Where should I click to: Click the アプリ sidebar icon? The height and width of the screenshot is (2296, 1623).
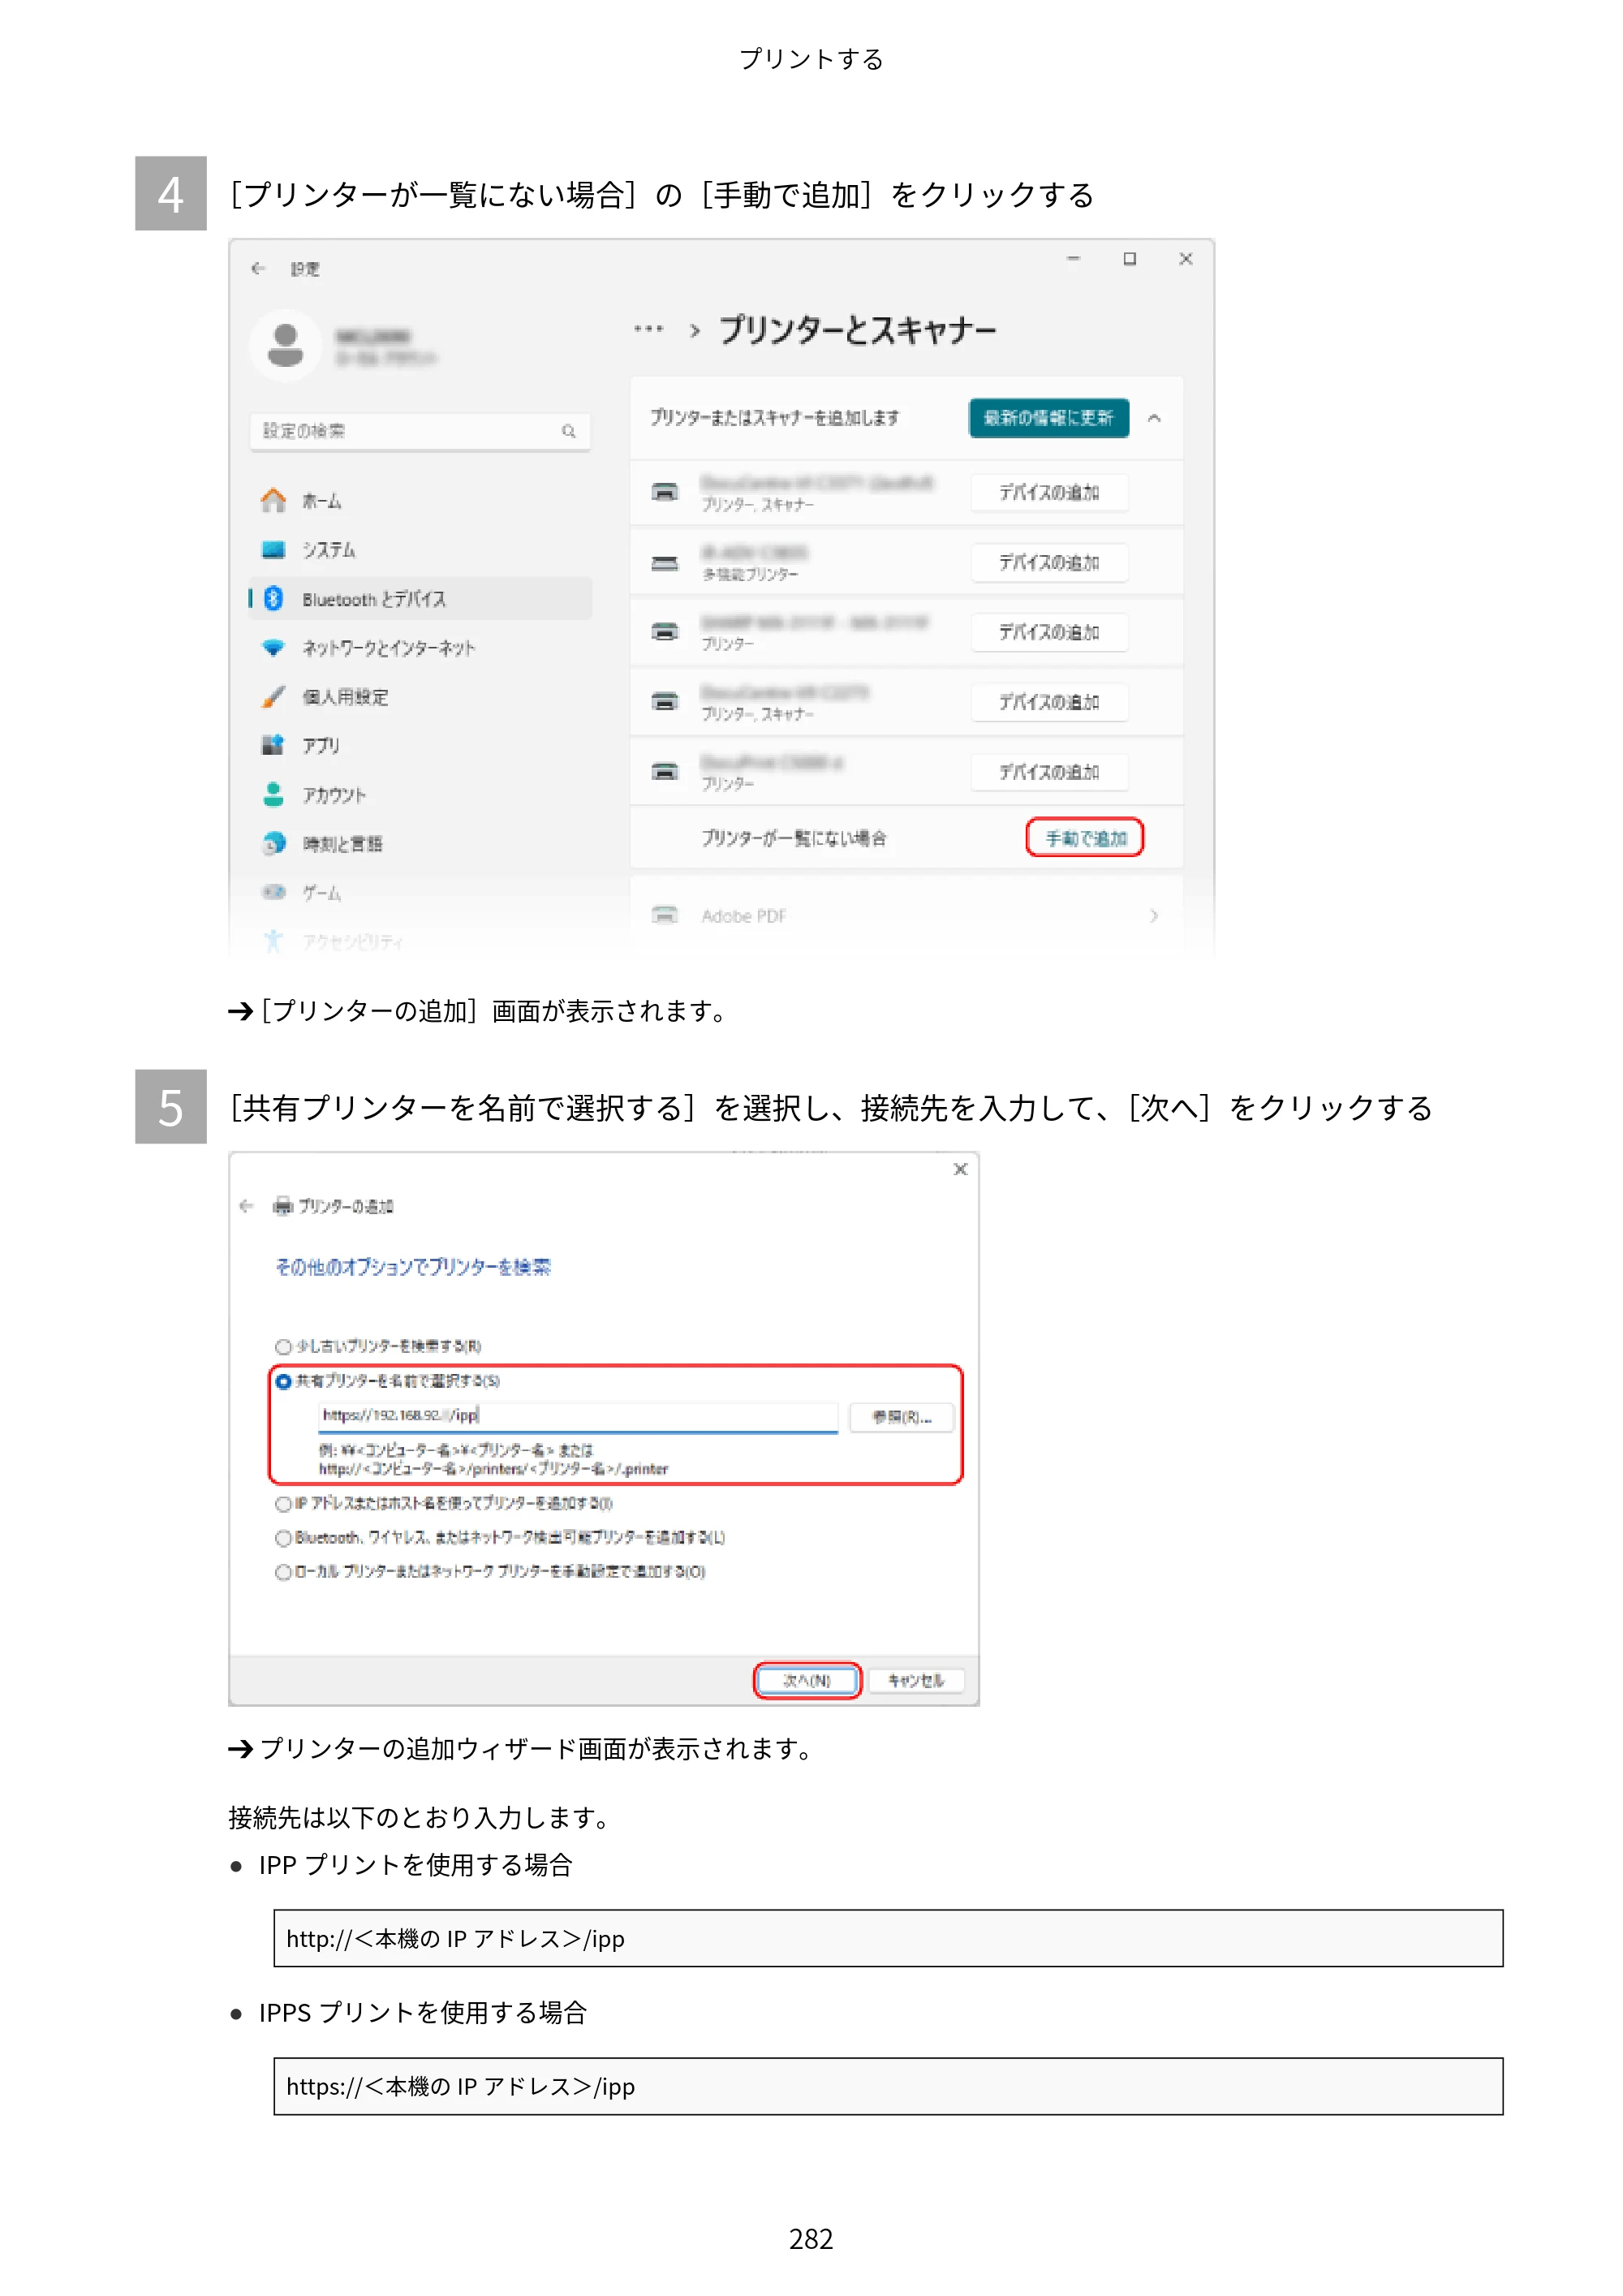[x=273, y=745]
